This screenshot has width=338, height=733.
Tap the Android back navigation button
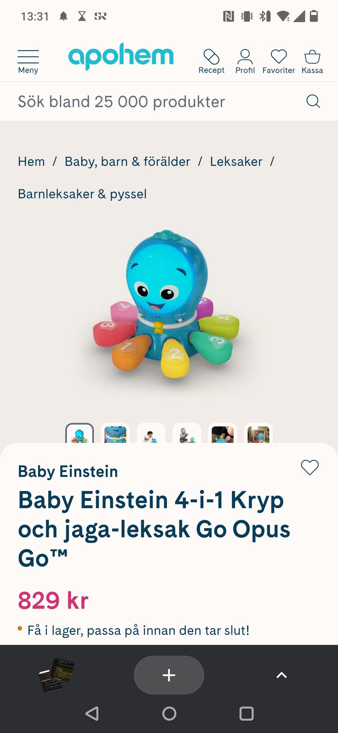tap(92, 714)
